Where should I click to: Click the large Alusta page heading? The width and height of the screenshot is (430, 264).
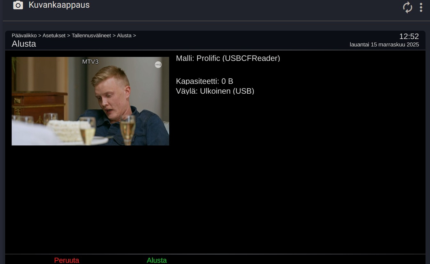[x=24, y=44]
